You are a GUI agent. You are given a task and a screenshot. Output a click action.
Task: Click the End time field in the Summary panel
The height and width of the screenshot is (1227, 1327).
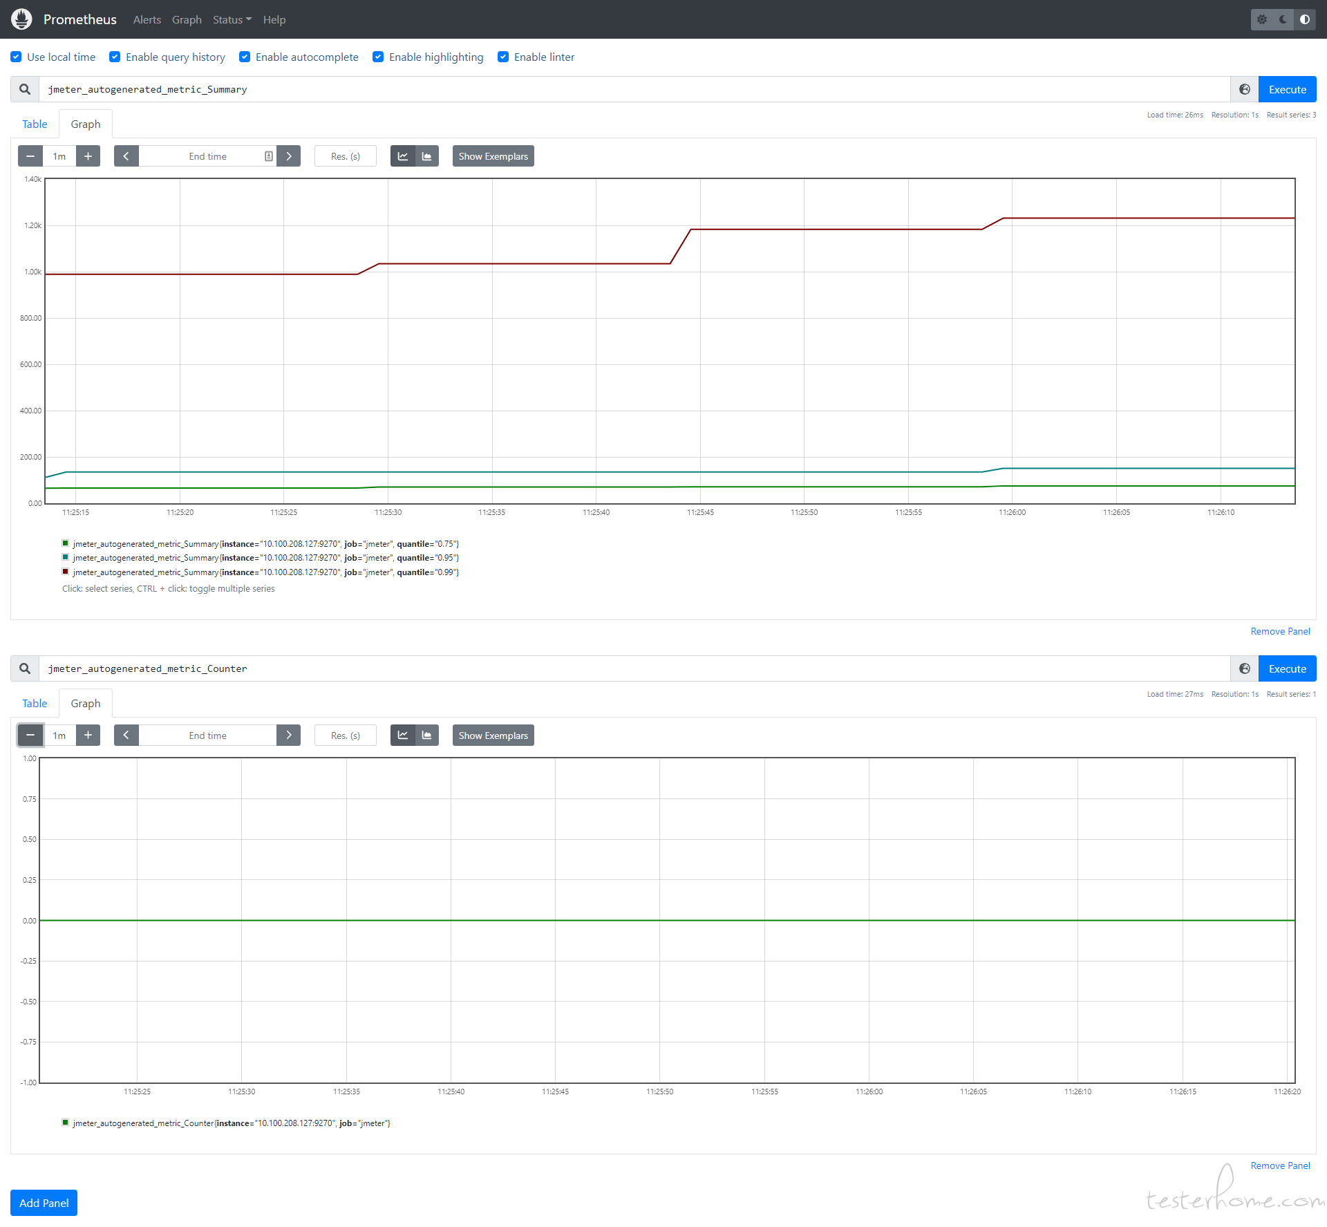(207, 156)
